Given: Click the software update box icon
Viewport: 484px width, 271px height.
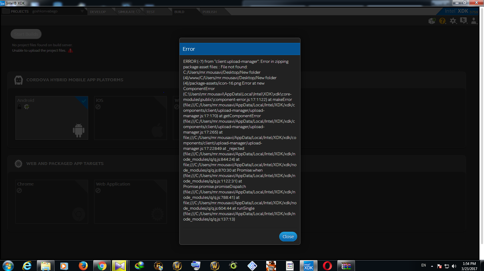Looking at the screenshot, I should pyautogui.click(x=432, y=21).
